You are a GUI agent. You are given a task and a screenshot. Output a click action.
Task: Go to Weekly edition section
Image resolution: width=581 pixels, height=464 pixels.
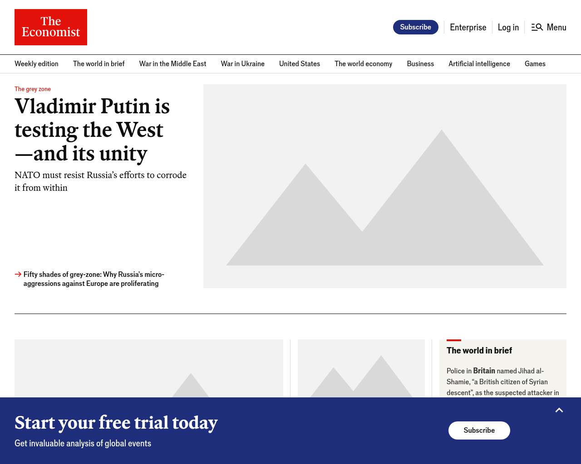click(x=36, y=64)
